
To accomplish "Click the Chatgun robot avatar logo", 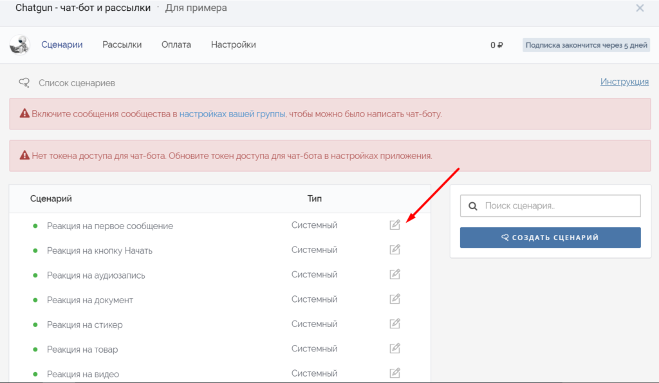I will (x=20, y=45).
